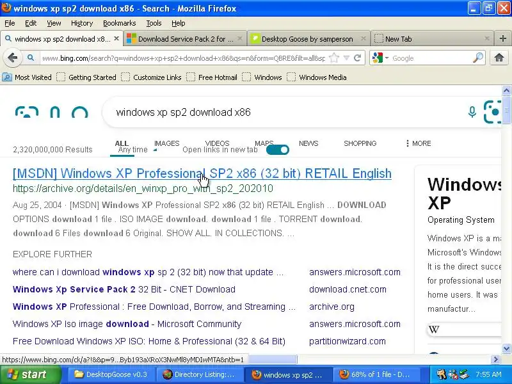The width and height of the screenshot is (512, 384).
Task: Click the Bing search query box
Action: [281, 113]
